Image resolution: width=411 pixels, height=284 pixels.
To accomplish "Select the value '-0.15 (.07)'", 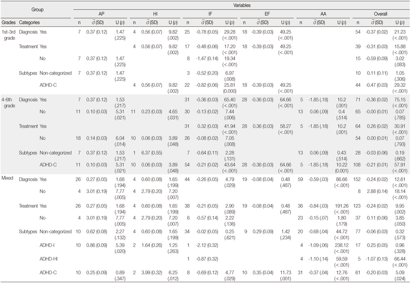I will point(318,218).
